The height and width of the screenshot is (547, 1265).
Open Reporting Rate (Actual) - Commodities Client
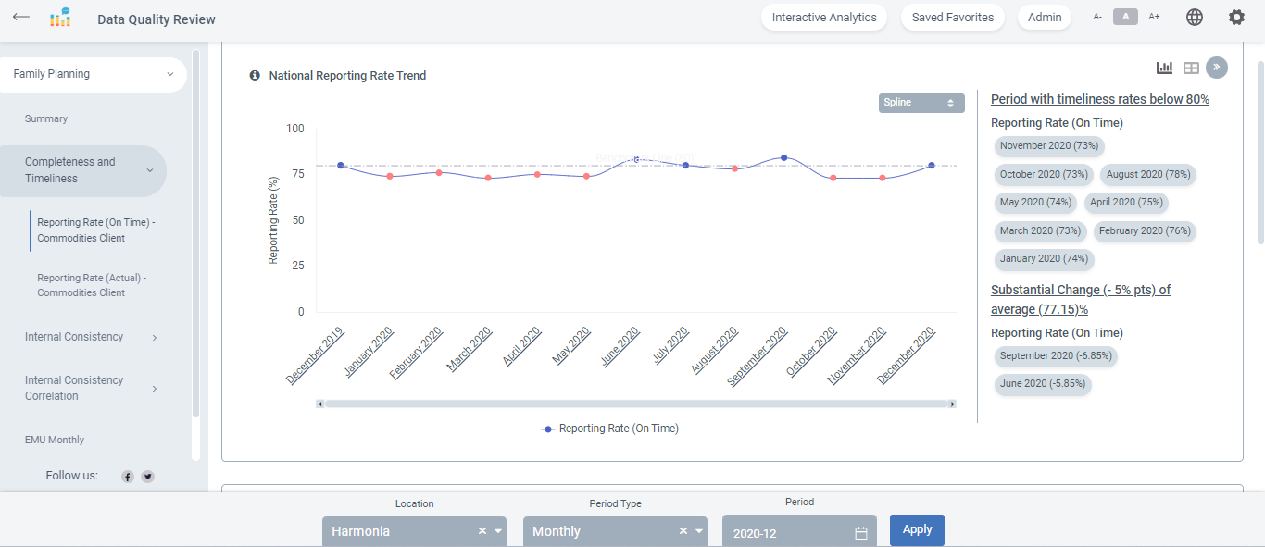92,285
